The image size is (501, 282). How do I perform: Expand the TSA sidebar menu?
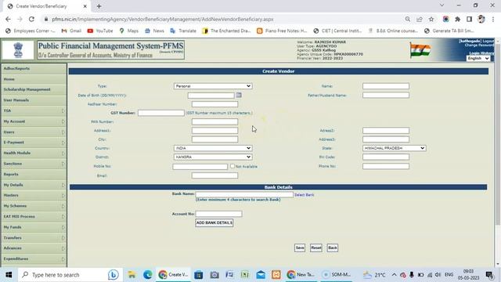34,110
